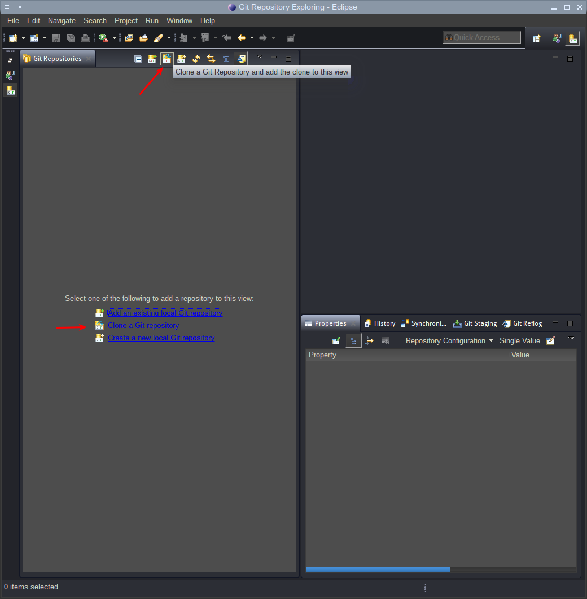
Task: Click the Previous Annotation icon
Action: (x=205, y=38)
